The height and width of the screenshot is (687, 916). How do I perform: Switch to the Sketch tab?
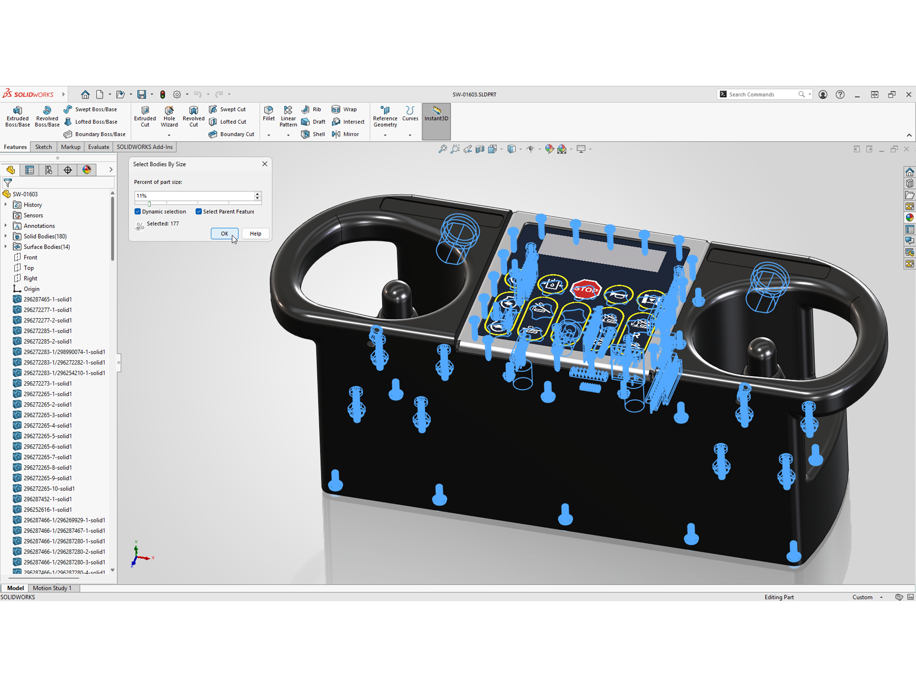pyautogui.click(x=43, y=147)
